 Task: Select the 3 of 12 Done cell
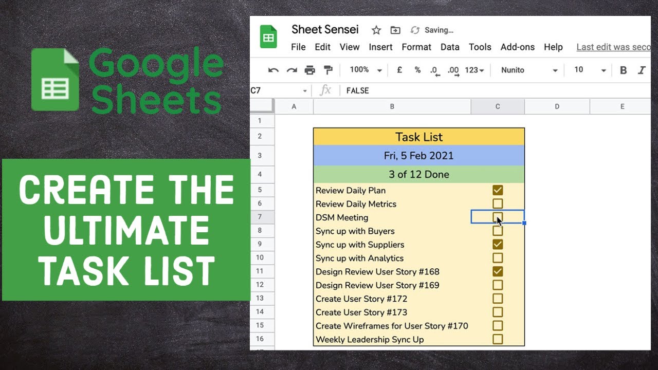[419, 174]
